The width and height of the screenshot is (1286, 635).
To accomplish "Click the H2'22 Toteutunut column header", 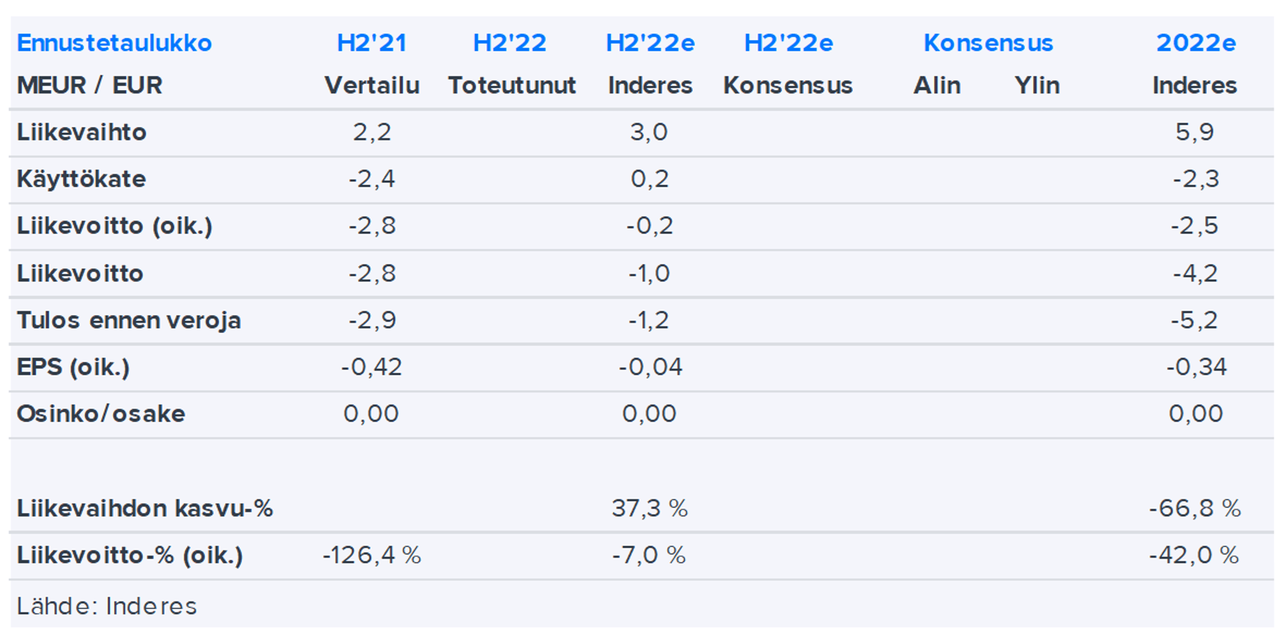I will pyautogui.click(x=510, y=43).
